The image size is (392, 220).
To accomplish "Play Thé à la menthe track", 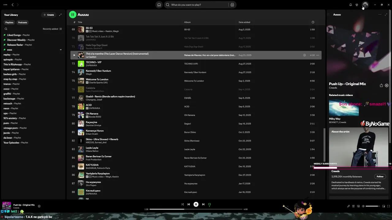I will click(x=74, y=55).
